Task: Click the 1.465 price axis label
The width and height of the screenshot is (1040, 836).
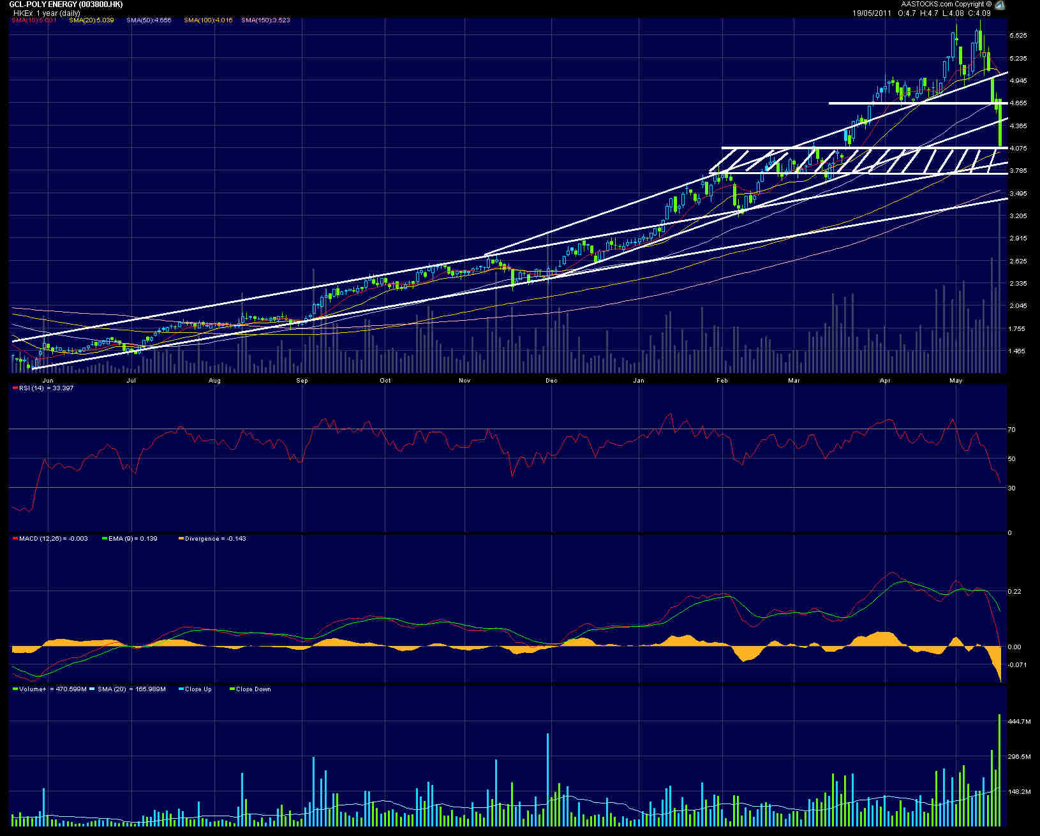Action: point(1018,351)
